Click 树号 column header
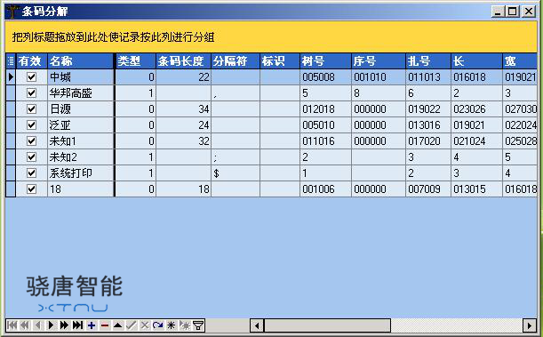 click(325, 61)
